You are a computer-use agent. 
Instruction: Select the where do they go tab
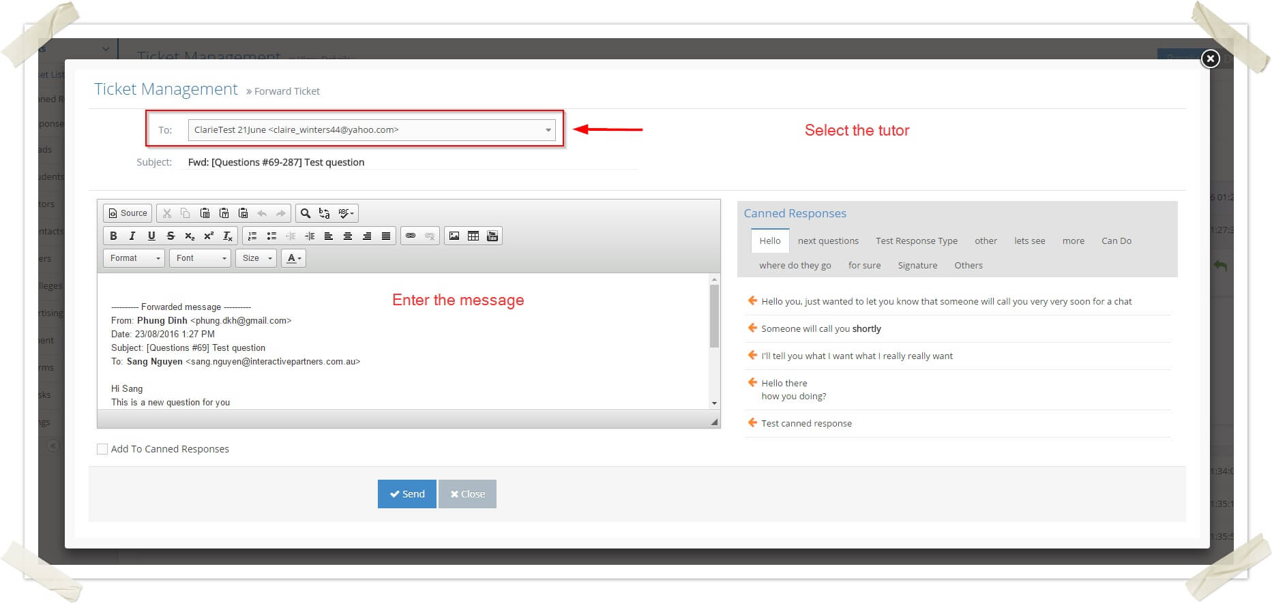point(795,265)
